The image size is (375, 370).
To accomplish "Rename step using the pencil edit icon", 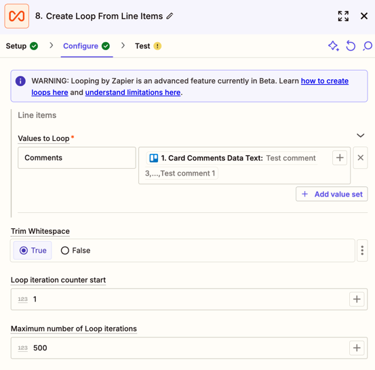I will [x=170, y=16].
